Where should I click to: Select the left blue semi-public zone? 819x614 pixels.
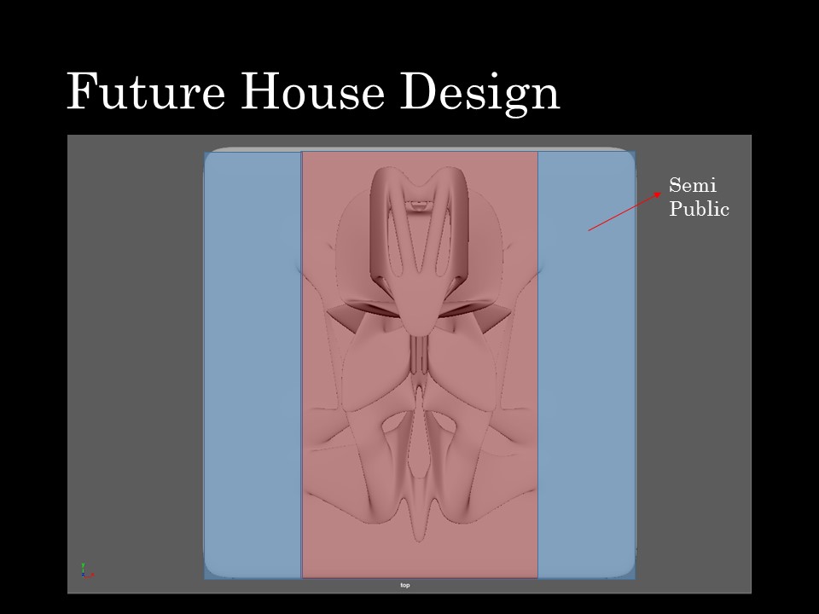point(253,365)
